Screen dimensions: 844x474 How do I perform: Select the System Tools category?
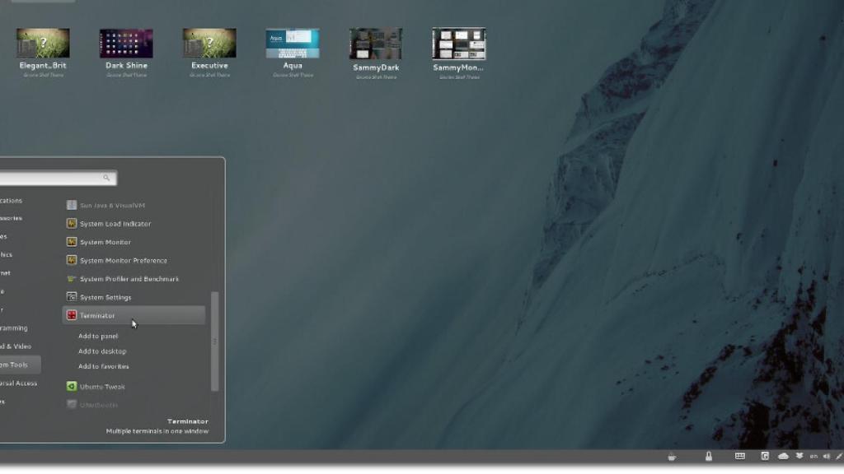pos(16,365)
